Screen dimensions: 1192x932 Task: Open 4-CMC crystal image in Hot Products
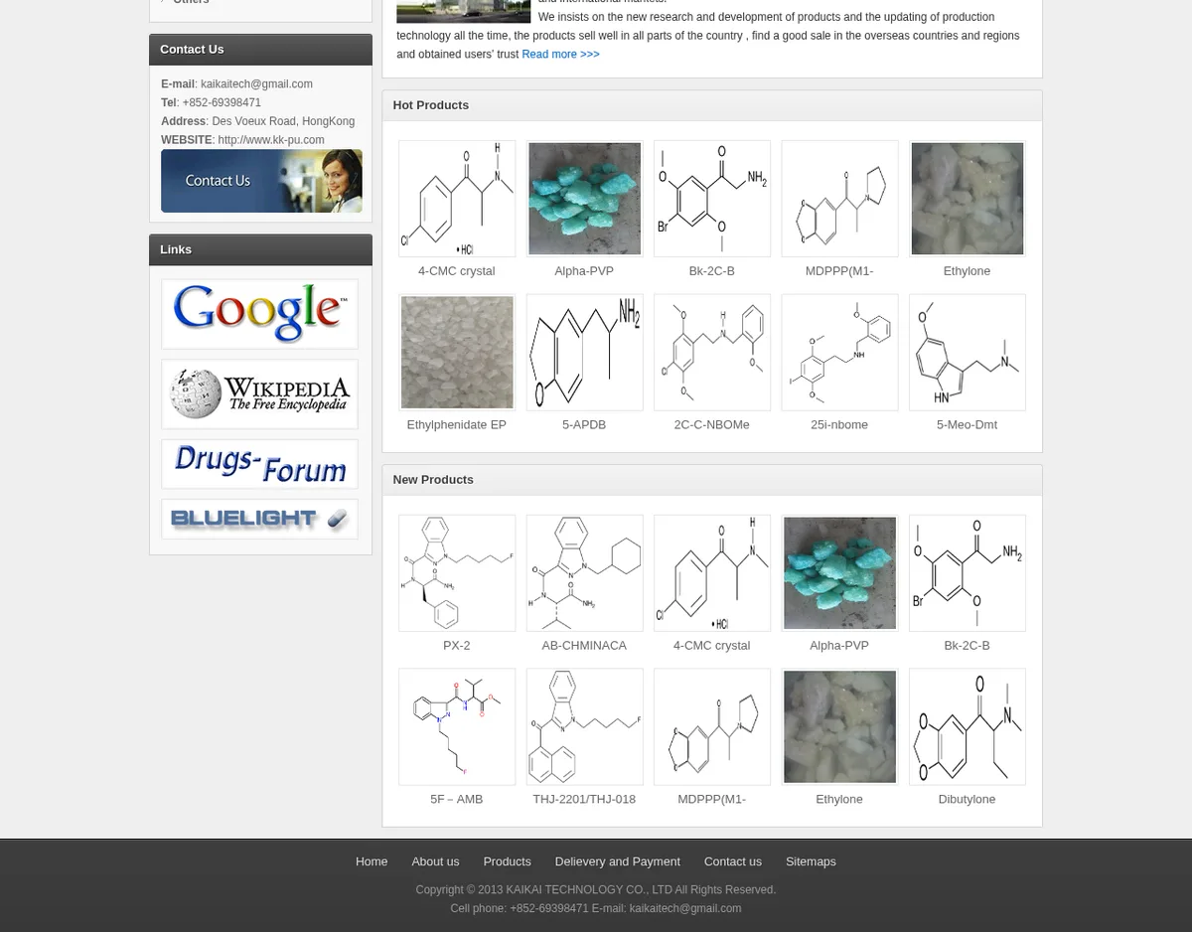pyautogui.click(x=457, y=199)
